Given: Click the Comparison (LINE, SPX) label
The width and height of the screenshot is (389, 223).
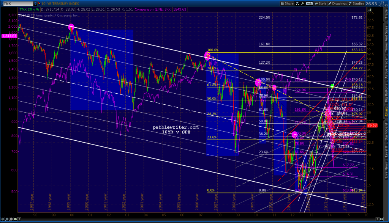Looking at the screenshot, I should pyautogui.click(x=153, y=9).
